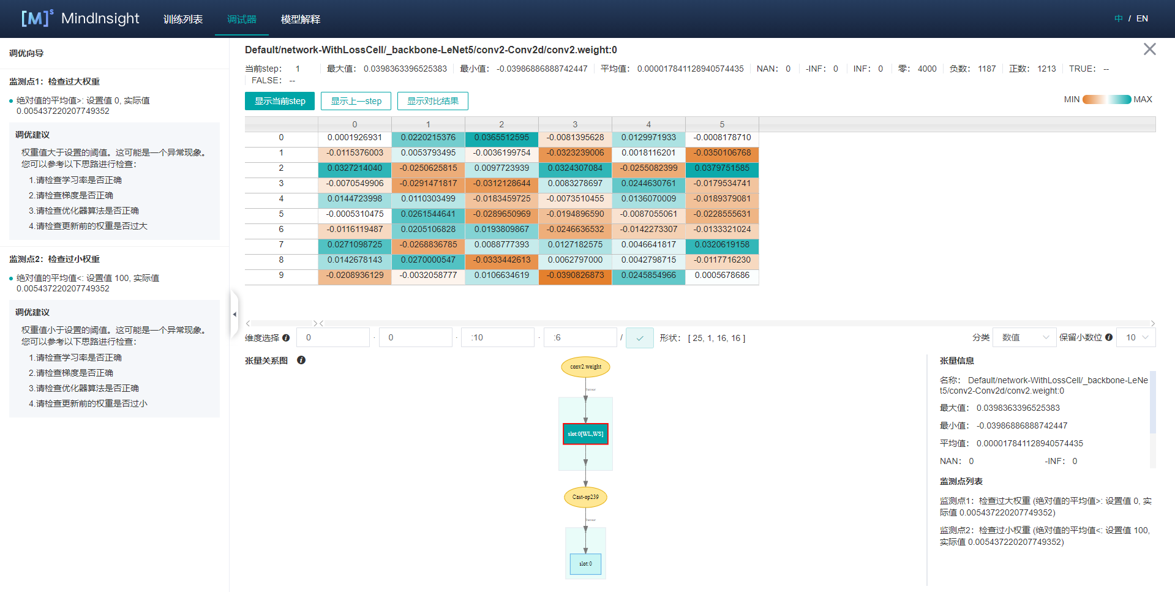The width and height of the screenshot is (1175, 592).
Task: Collapse the left tuning guide sidebar
Action: click(234, 314)
